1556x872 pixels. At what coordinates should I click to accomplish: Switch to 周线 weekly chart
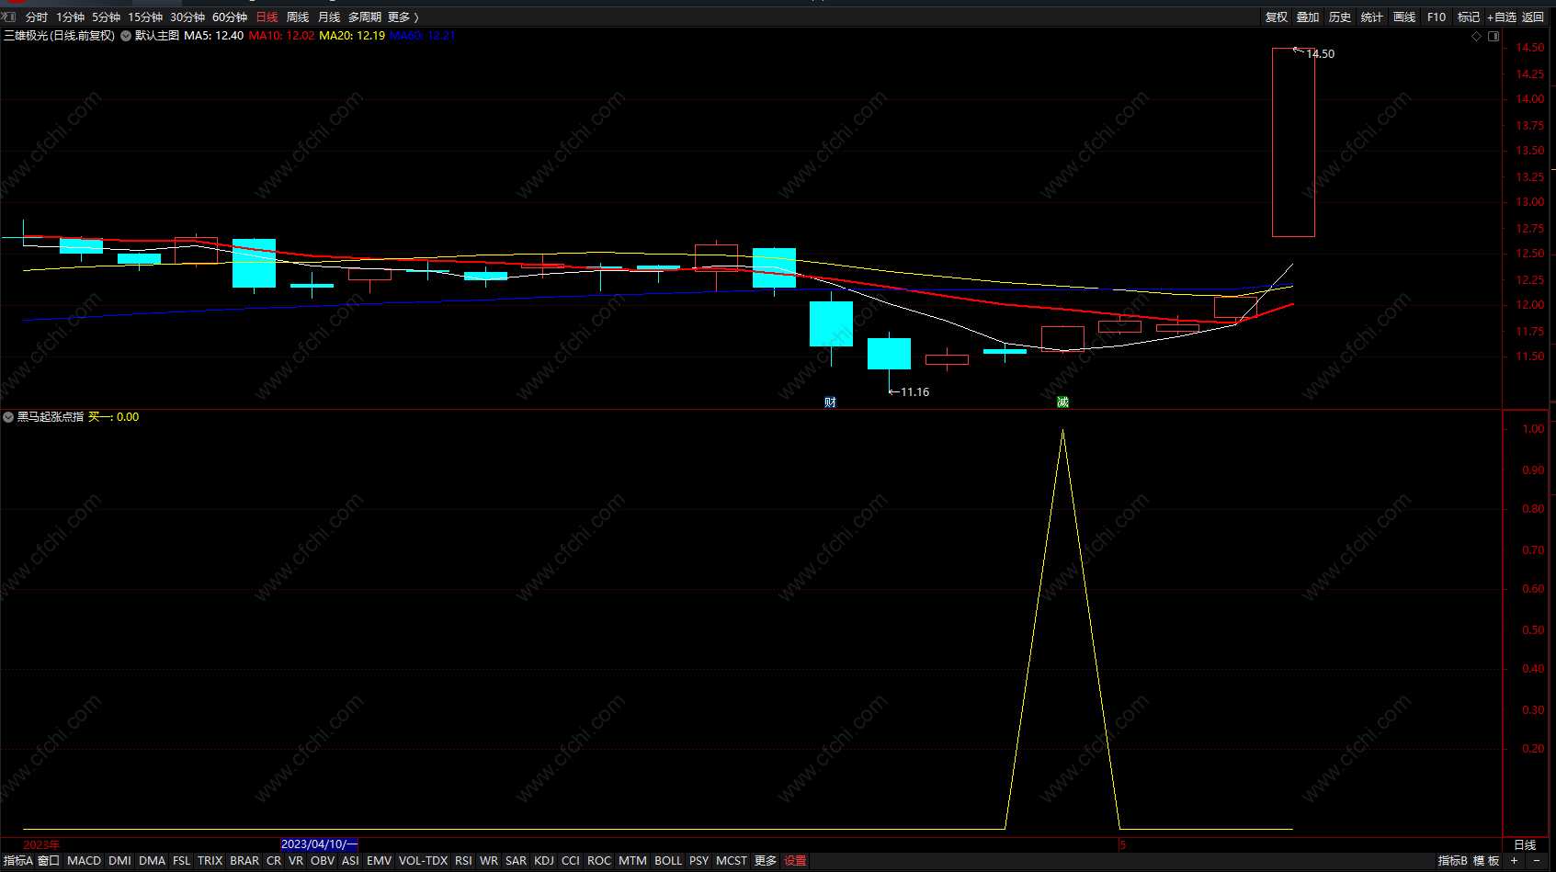tap(298, 17)
